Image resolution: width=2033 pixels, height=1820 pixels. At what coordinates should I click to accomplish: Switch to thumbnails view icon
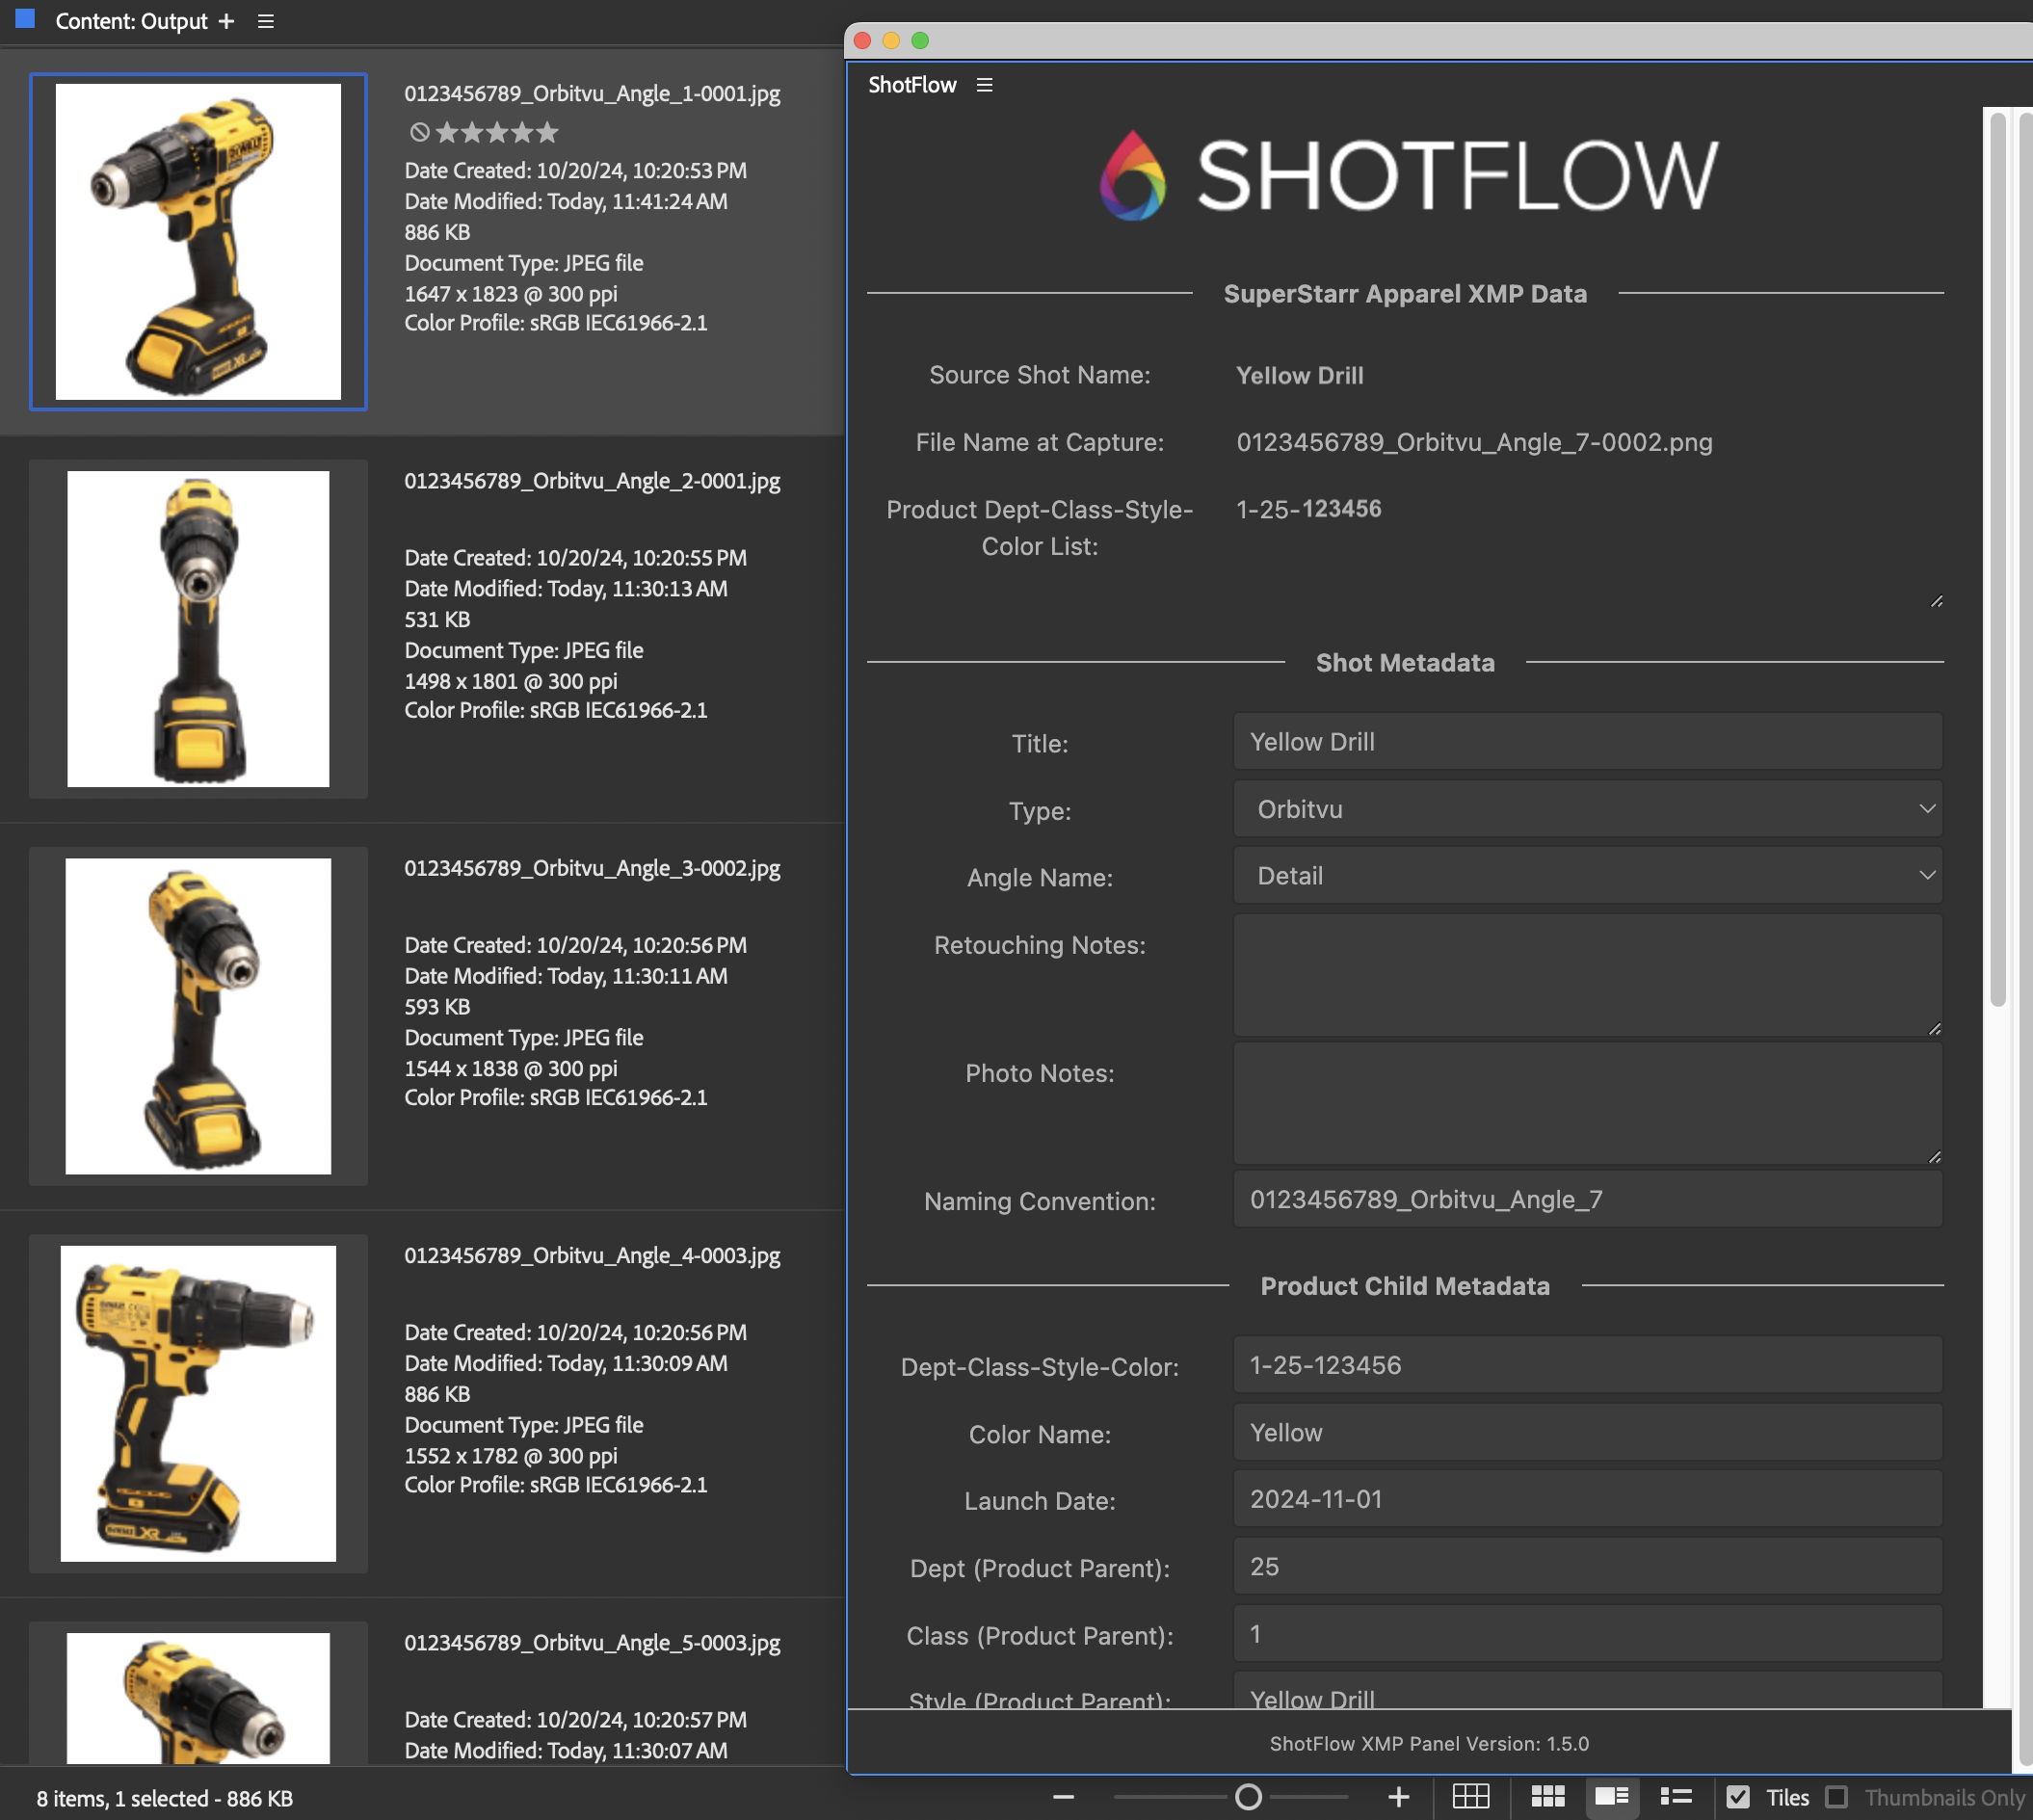coord(1547,1797)
